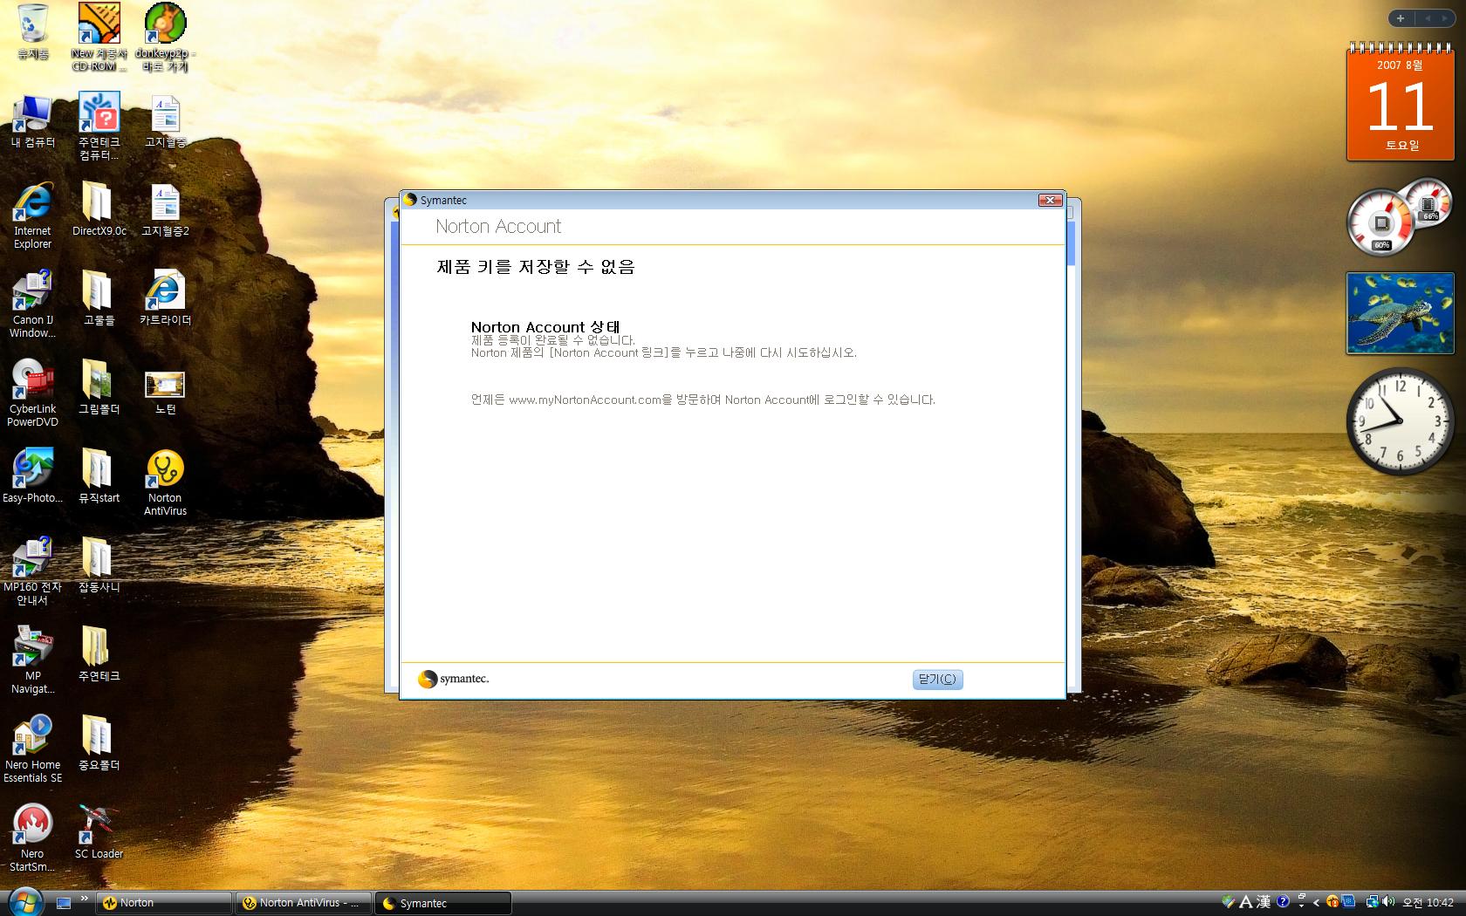Open the 뮤직start folder
This screenshot has height=916, width=1466.
tap(99, 476)
